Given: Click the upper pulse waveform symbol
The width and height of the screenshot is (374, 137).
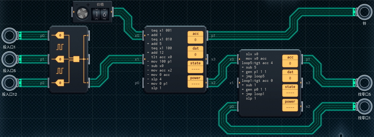Looking at the screenshot, I should pyautogui.click(x=60, y=47).
